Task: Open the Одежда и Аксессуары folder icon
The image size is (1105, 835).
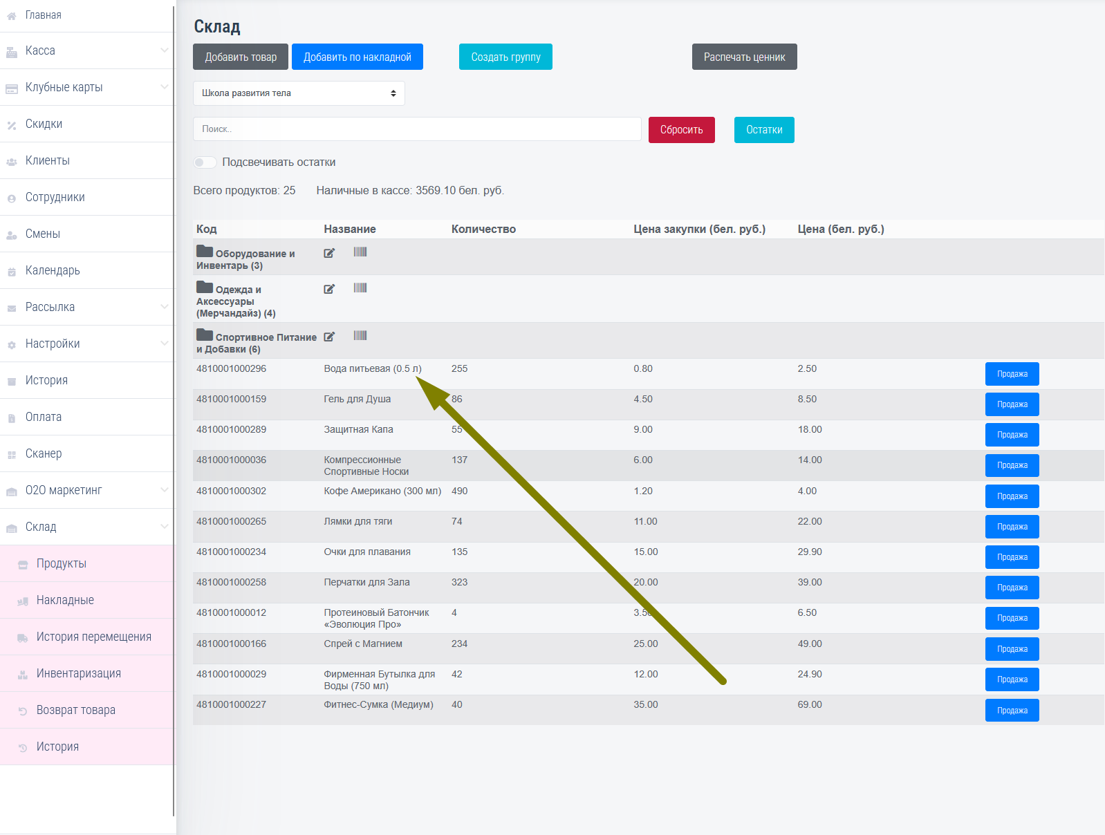Action: [x=205, y=288]
